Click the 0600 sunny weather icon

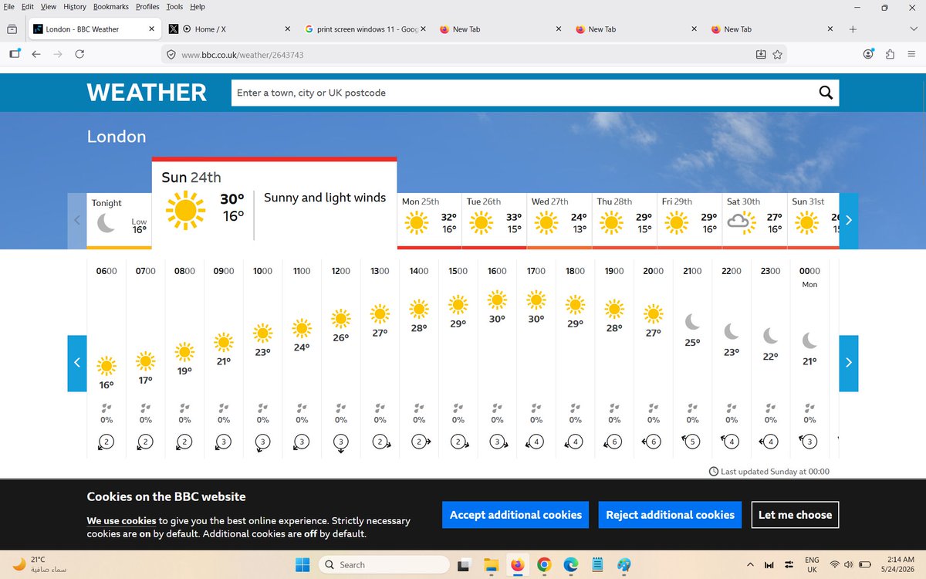(x=106, y=366)
